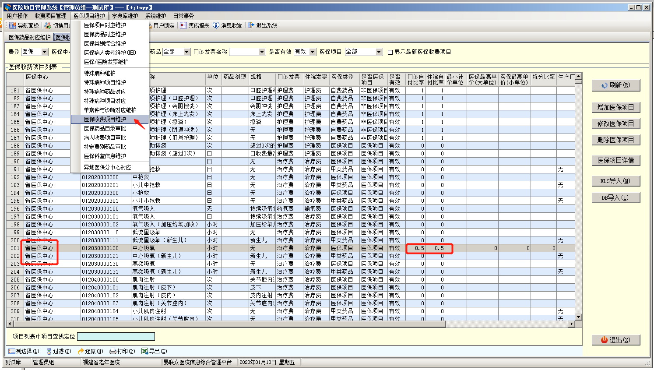Click the 增加医保项目 button

[x=615, y=107]
